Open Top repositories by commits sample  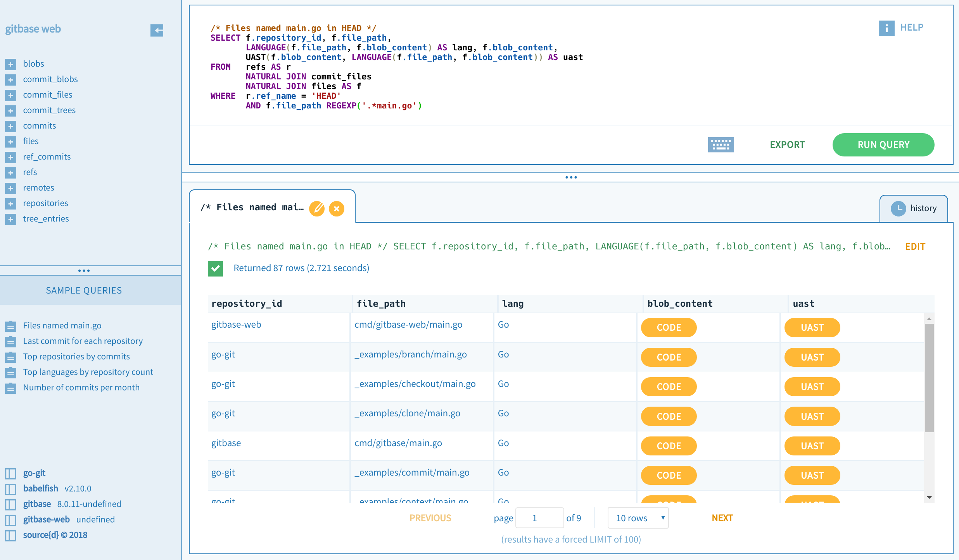pyautogui.click(x=76, y=356)
